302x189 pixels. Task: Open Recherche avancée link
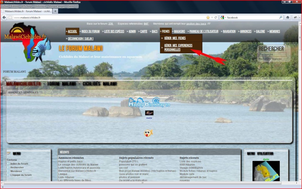(270, 59)
